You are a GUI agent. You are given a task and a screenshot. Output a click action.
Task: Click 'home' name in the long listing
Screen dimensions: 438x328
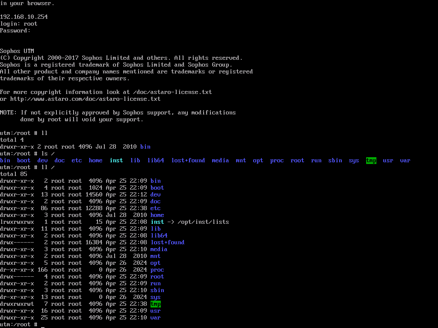157,215
